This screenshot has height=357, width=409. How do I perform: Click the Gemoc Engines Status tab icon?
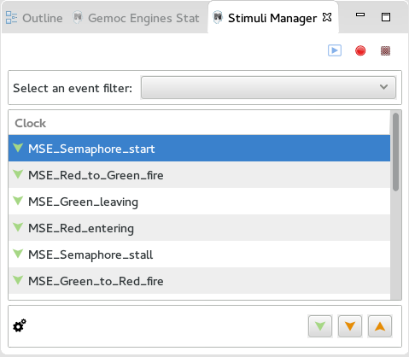tap(78, 17)
